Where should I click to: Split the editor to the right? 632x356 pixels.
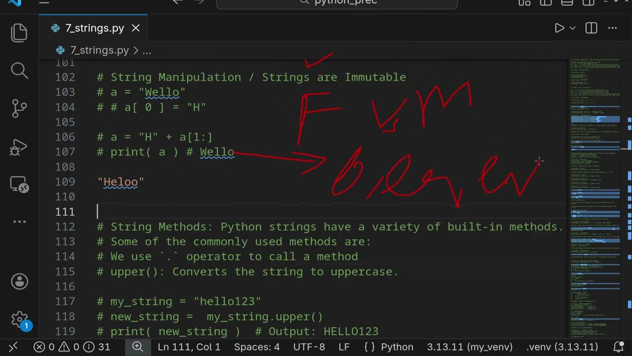(591, 28)
